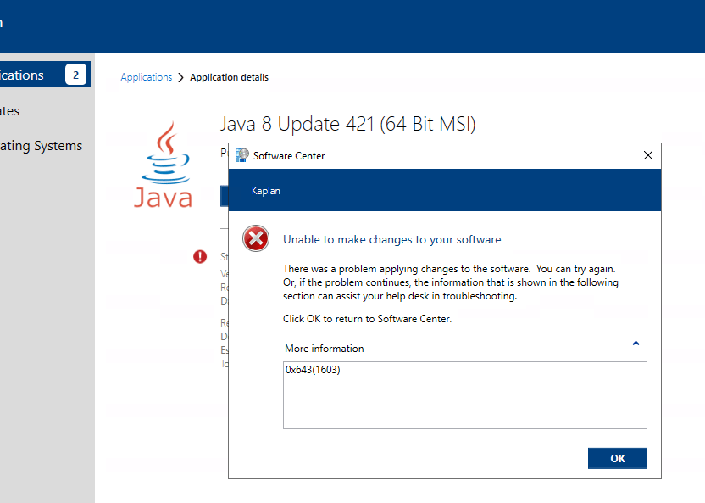Collapse the More information section

[636, 344]
